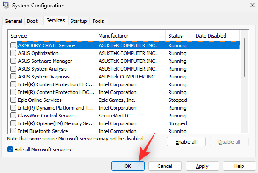Screen dimensions: 258x173
Task: Open the Tools tab
Action: [98, 21]
